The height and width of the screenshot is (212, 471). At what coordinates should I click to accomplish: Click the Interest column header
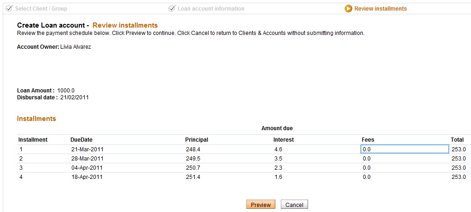point(284,140)
